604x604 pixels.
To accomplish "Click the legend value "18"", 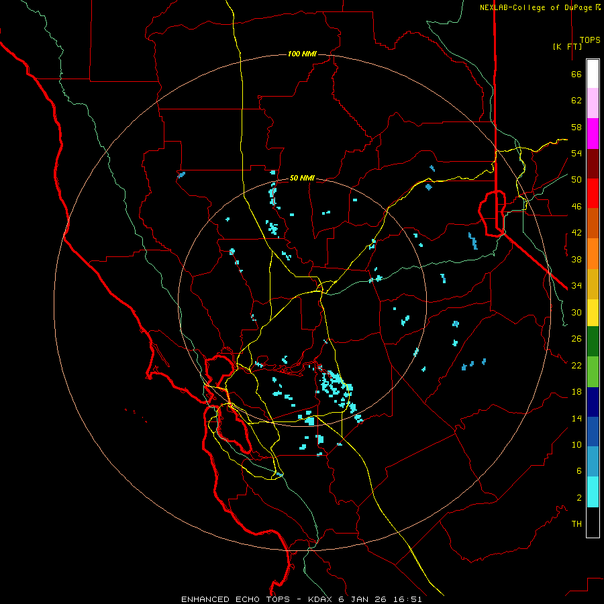I will [x=576, y=392].
